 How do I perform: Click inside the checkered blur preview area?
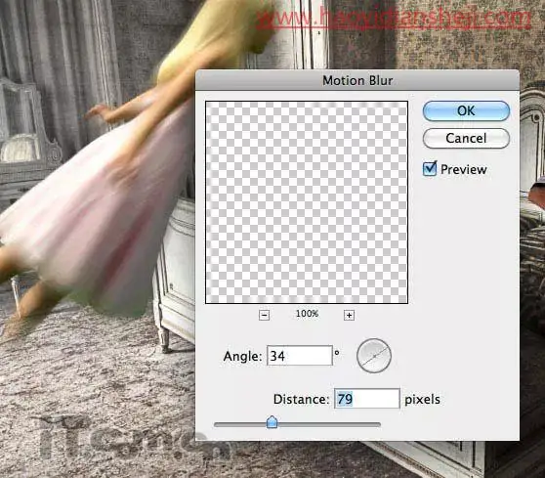[x=307, y=202]
